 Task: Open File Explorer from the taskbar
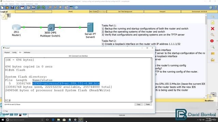(59, 120)
